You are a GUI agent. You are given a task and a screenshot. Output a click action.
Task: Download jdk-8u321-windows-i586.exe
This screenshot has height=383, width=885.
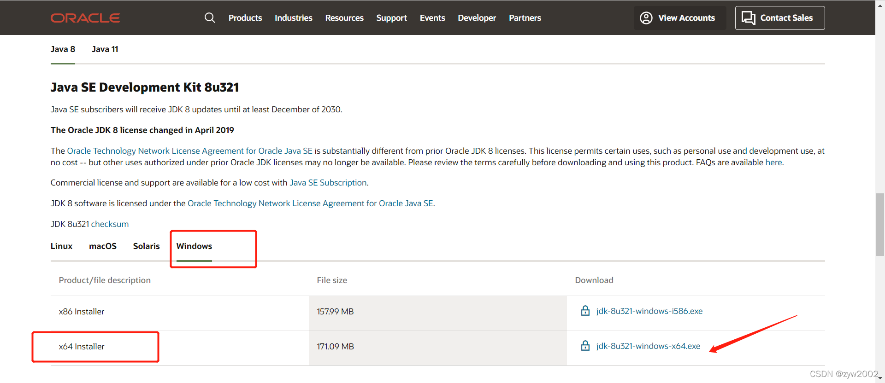pos(649,311)
